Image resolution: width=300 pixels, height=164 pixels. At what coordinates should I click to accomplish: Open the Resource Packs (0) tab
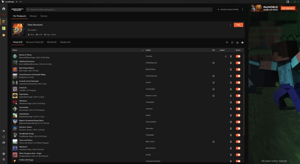[34, 42]
